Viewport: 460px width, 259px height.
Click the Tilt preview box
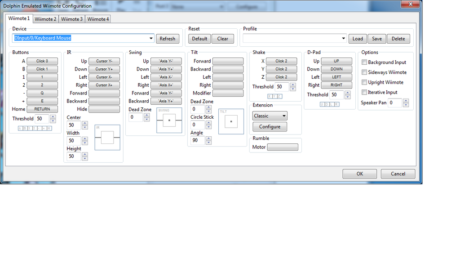tap(231, 121)
